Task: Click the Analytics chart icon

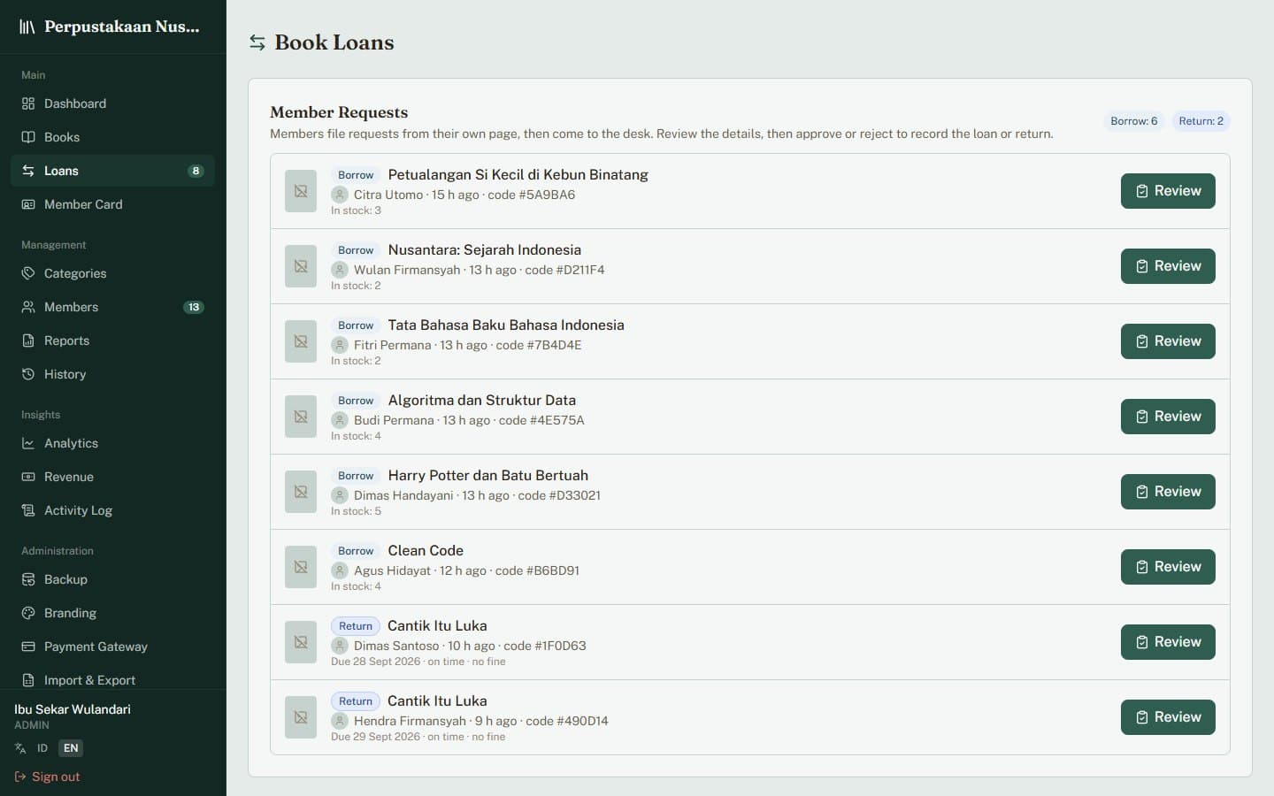Action: 28,443
